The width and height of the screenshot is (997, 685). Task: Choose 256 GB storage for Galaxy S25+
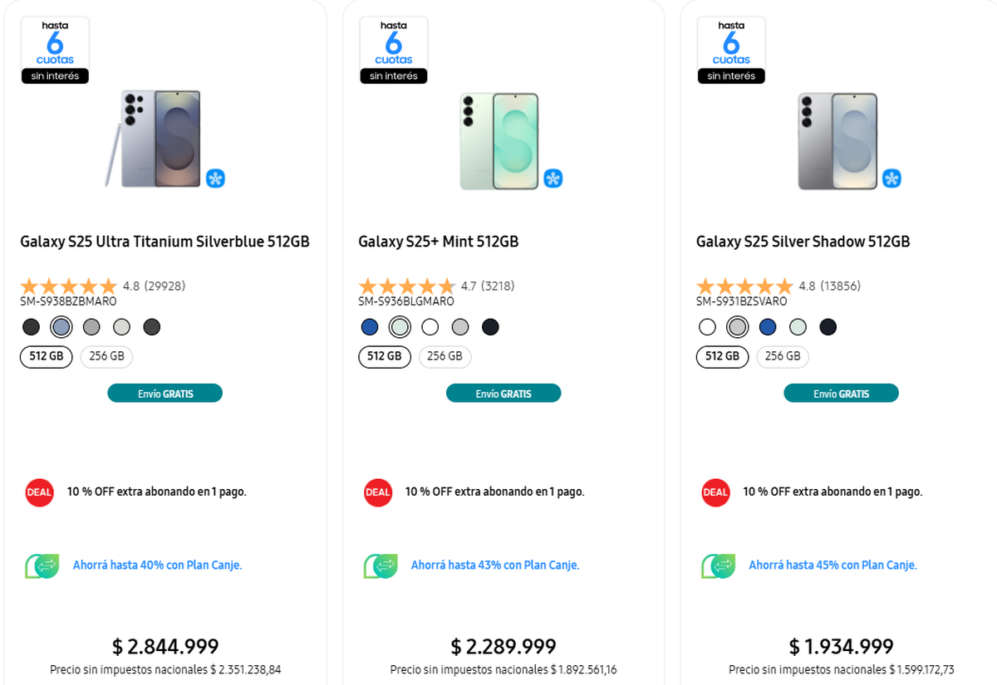[x=444, y=356]
